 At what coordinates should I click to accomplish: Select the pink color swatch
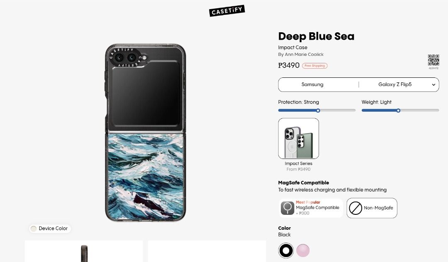(303, 250)
